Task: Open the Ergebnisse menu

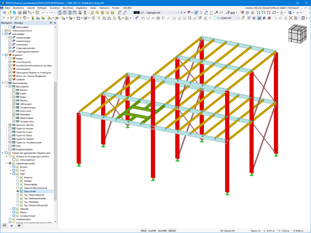Action: click(82, 8)
